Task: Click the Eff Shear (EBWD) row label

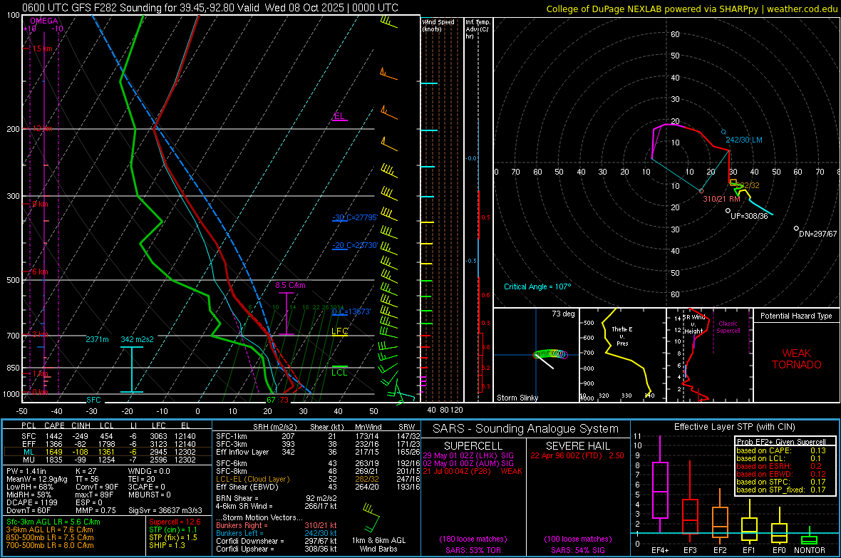Action: coord(247,487)
